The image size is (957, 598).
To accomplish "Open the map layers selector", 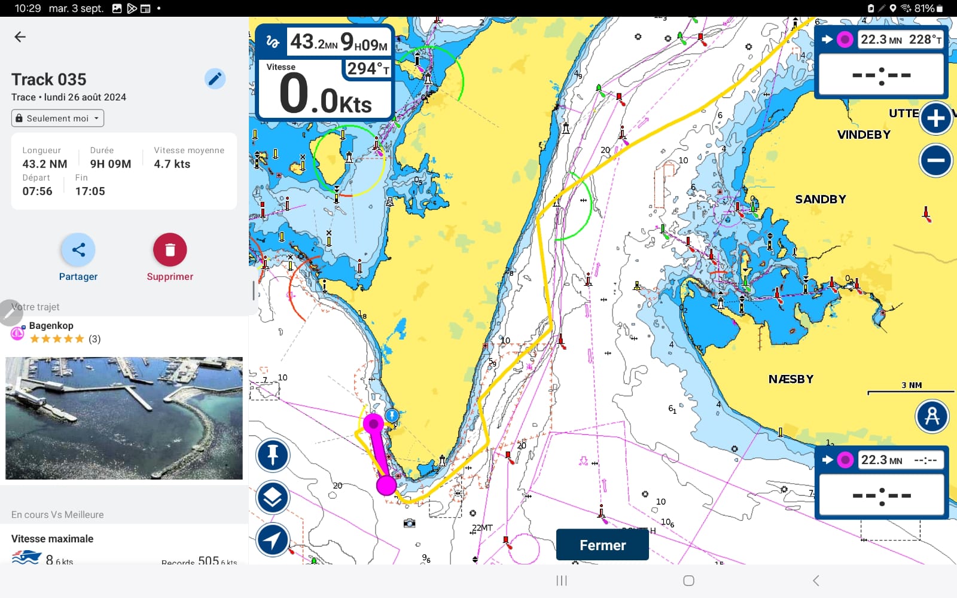I will point(273,498).
